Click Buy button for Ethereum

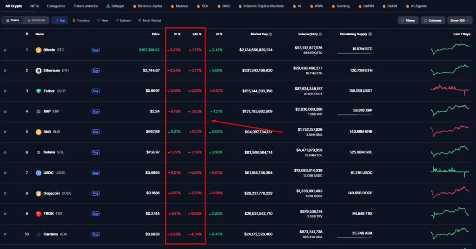(96, 70)
